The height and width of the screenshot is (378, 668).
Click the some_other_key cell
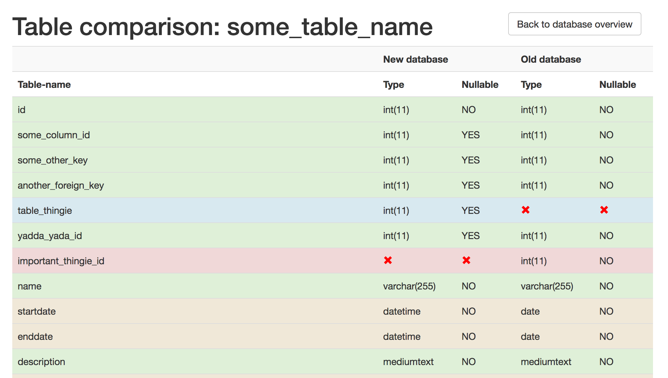(52, 160)
